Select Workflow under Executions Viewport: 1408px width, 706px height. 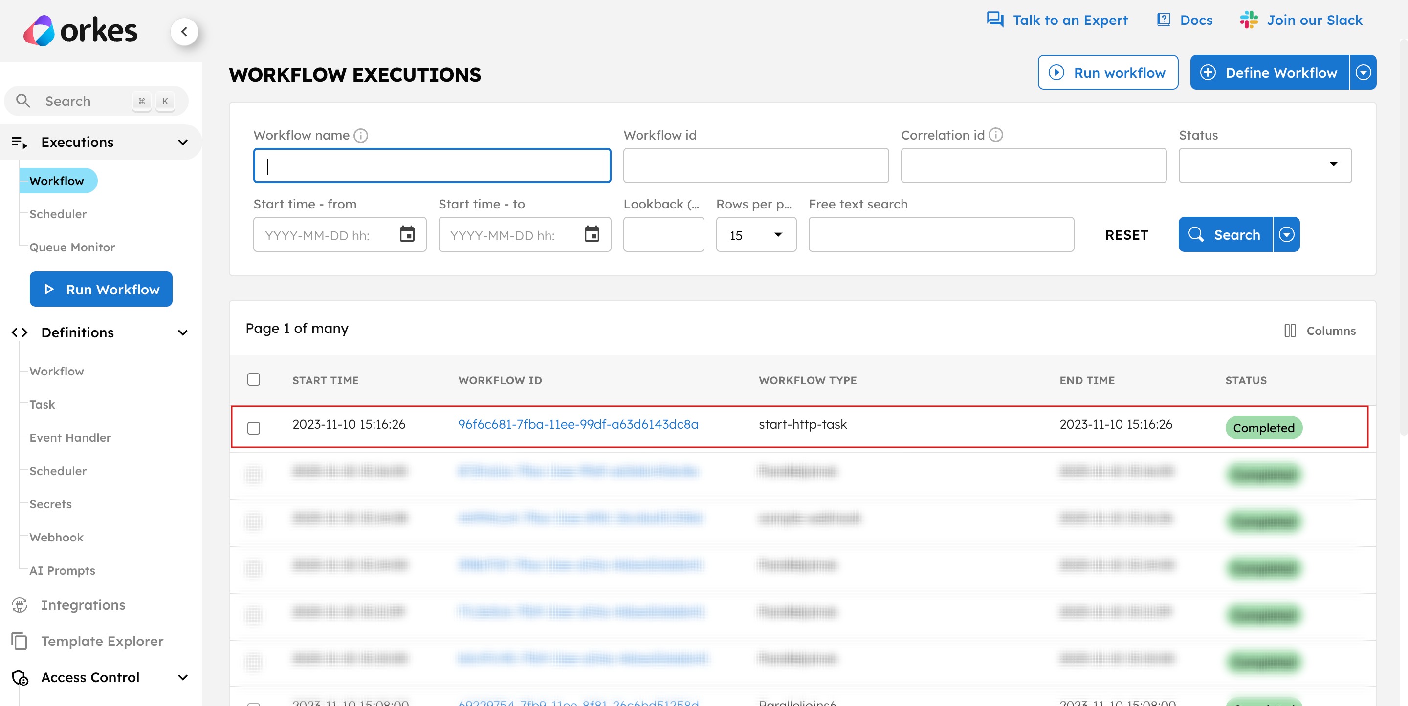[x=57, y=181]
